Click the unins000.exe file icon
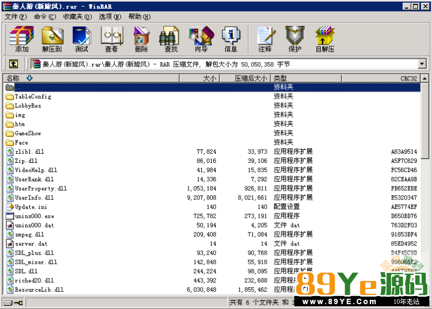 (10, 216)
